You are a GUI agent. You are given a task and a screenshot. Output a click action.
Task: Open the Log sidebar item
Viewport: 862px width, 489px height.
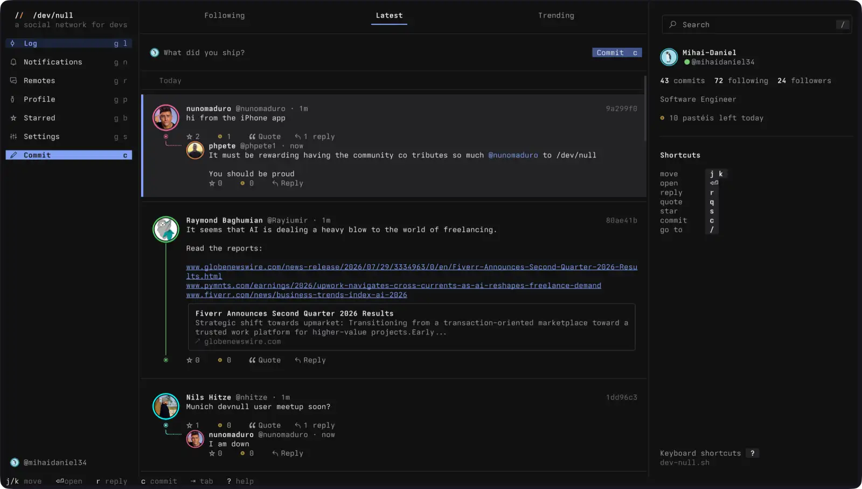(x=68, y=43)
